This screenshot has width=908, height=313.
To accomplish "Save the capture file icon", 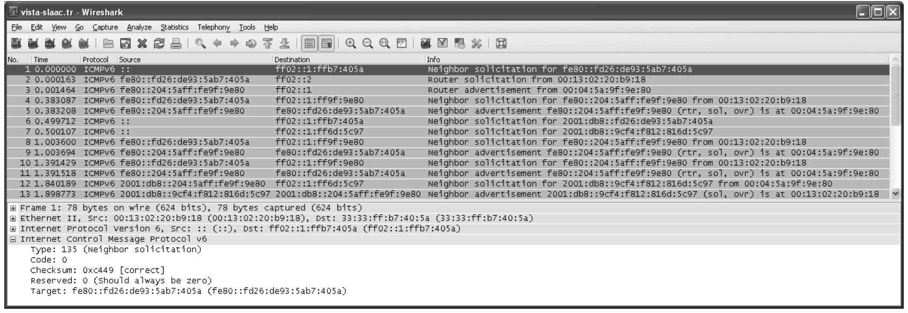I will [125, 44].
